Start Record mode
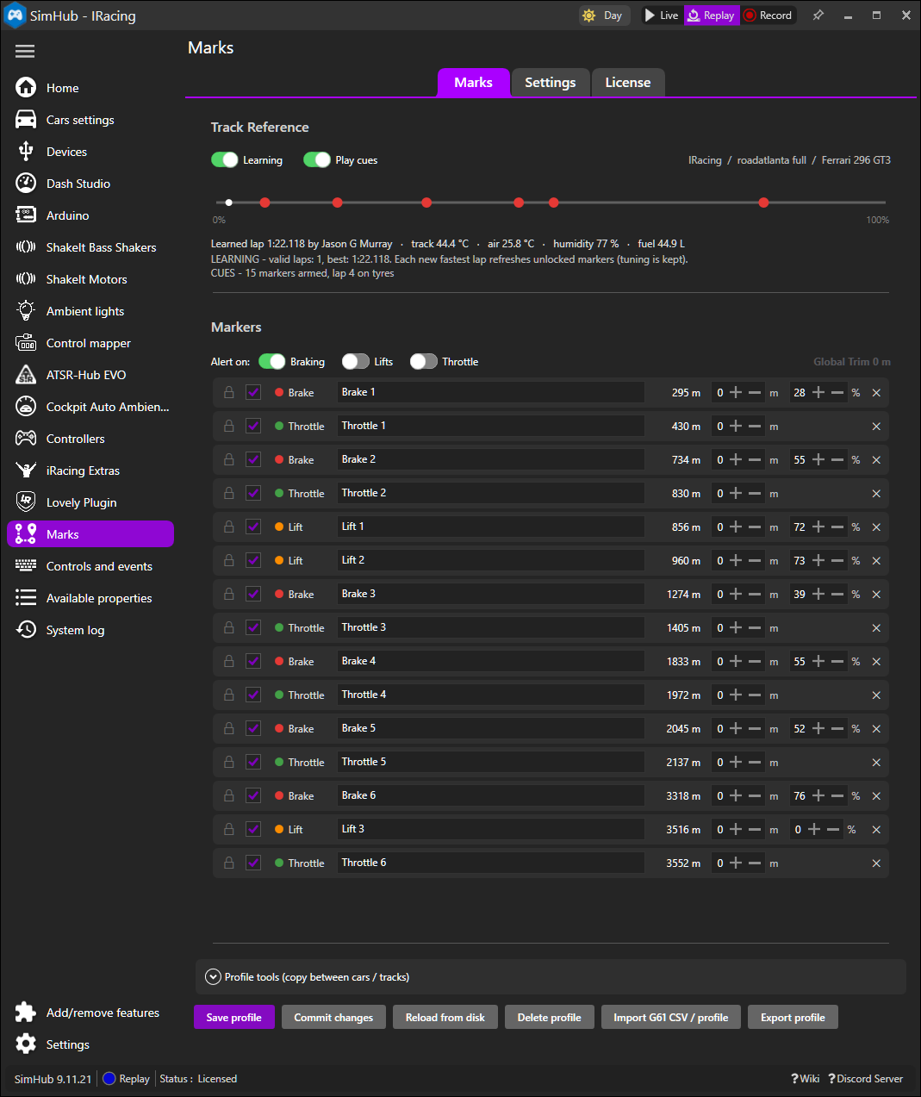921x1097 pixels. (769, 16)
